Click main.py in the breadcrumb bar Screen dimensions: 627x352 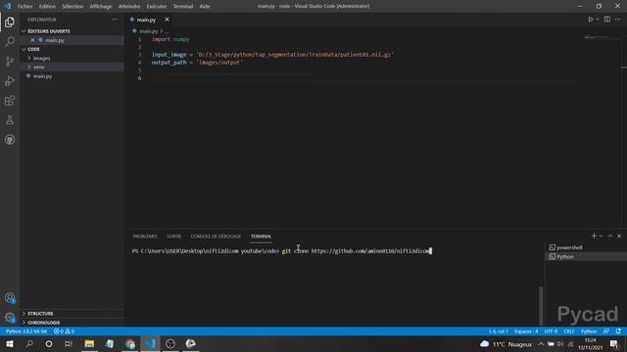(x=148, y=31)
